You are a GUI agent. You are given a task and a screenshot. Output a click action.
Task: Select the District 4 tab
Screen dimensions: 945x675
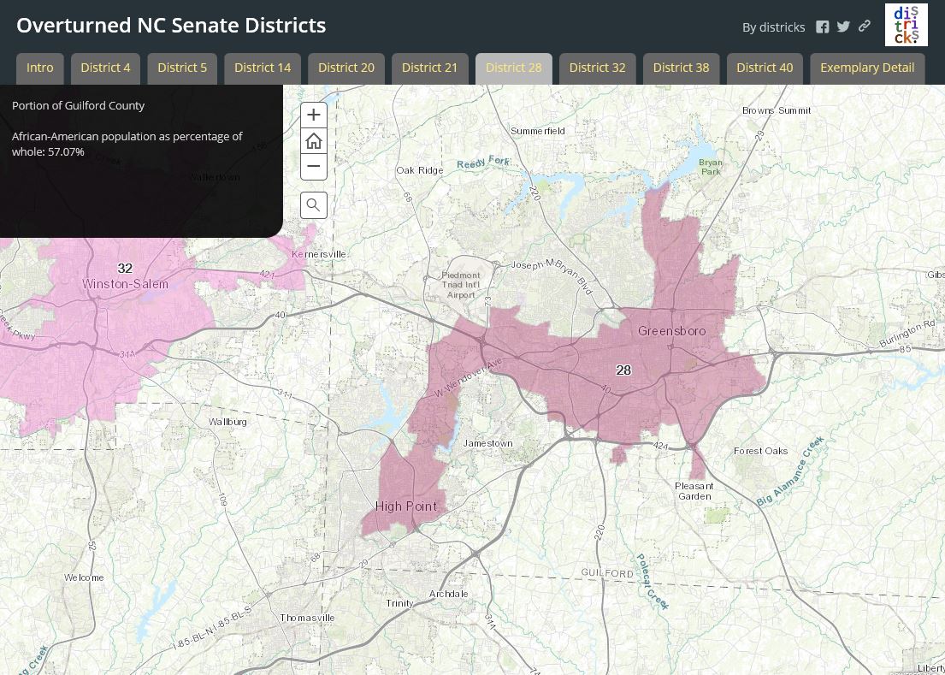(x=105, y=67)
